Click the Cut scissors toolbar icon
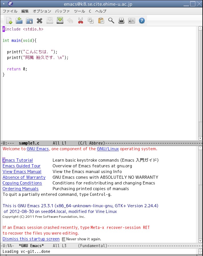The height and width of the screenshot is (256, 203). [80, 21]
